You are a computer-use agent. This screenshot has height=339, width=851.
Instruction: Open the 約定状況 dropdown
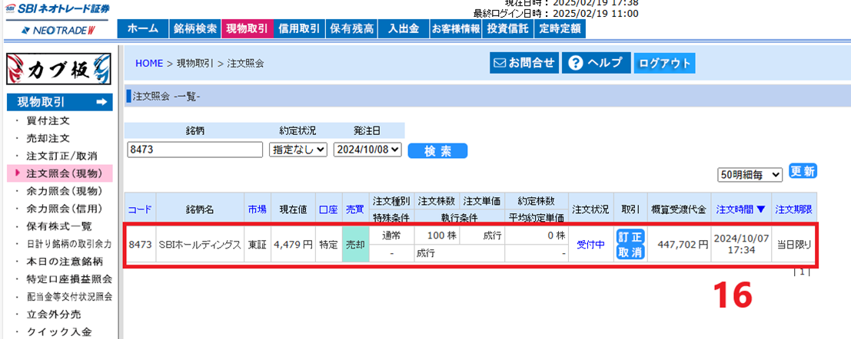298,150
